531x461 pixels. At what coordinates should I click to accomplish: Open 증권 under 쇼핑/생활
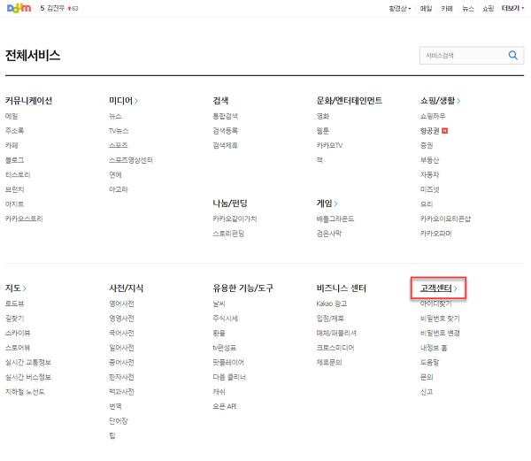427,145
